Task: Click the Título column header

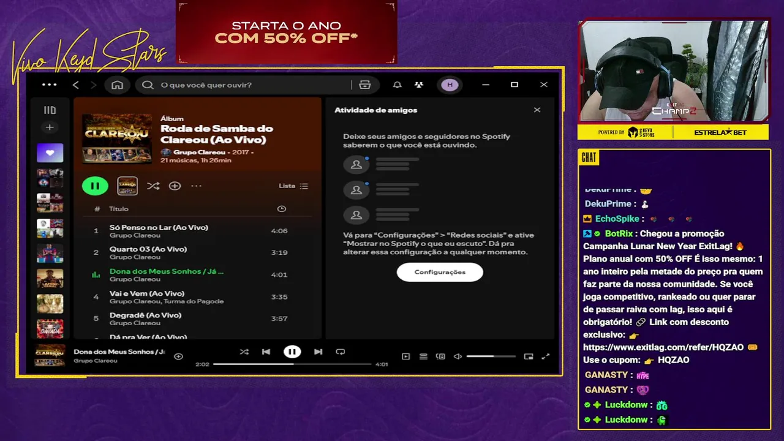Action: click(x=119, y=209)
